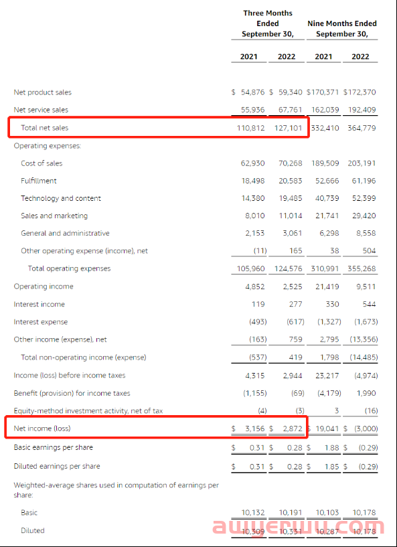Screen dimensions: 397x547
Task: Select 'Equity-method investment activity, net of tax'
Action: pyautogui.click(x=88, y=411)
